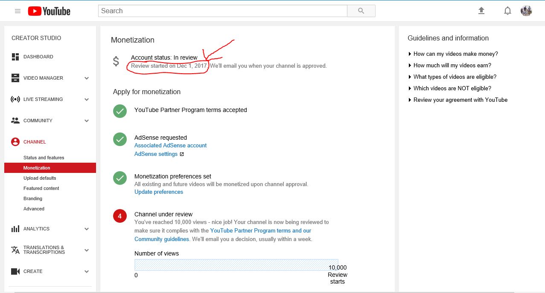This screenshot has height=293, width=545.
Task: Expand 'What types of videos are eligible?'
Action: pos(452,77)
